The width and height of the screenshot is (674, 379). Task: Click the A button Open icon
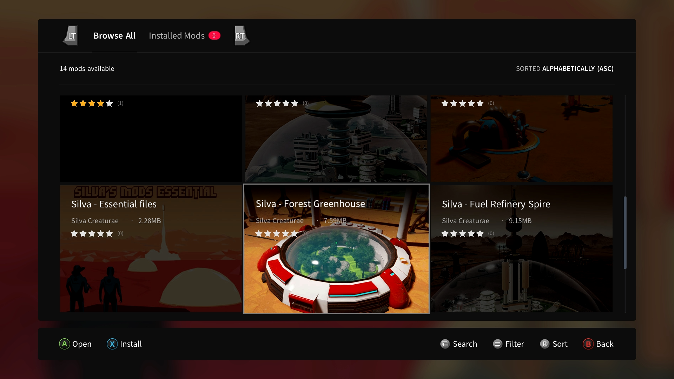click(64, 344)
